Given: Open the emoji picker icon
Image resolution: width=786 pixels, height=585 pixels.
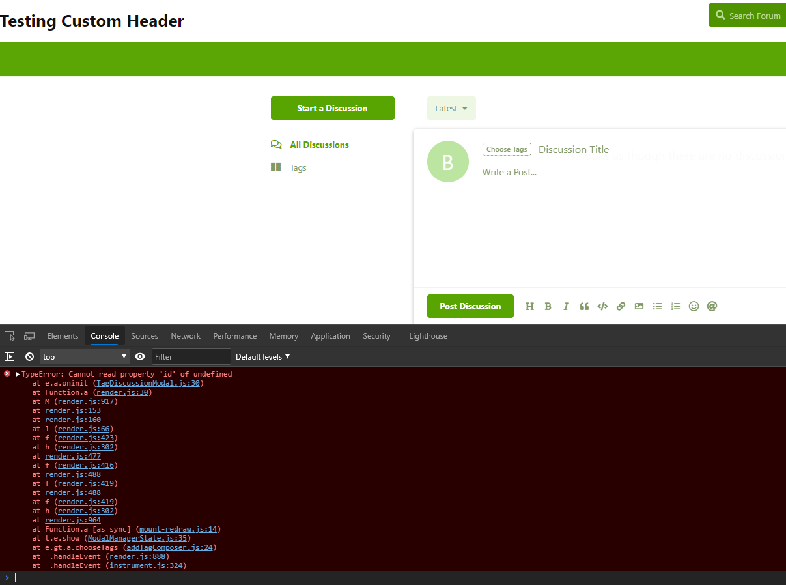Looking at the screenshot, I should click(694, 306).
